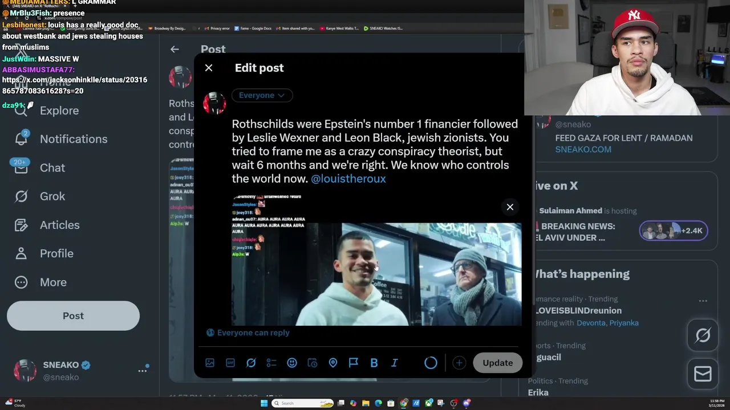
Task: Click the floating Grok button
Action: click(x=703, y=335)
